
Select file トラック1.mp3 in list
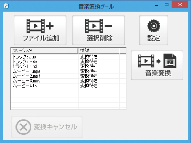point(25,66)
